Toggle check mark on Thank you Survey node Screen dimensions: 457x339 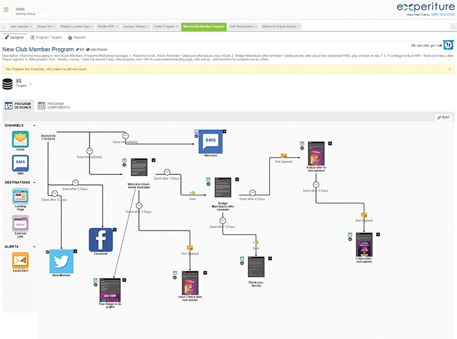pos(242,263)
